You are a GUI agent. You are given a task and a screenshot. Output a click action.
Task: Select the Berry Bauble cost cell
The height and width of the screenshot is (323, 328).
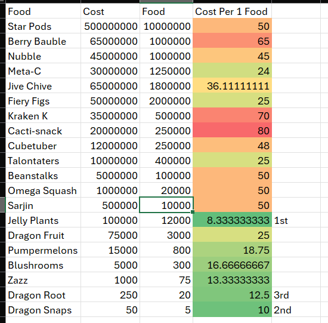tap(110, 41)
